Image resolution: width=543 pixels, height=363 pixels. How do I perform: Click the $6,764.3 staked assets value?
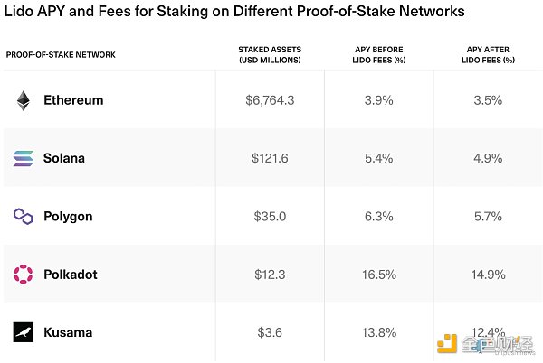pyautogui.click(x=270, y=100)
